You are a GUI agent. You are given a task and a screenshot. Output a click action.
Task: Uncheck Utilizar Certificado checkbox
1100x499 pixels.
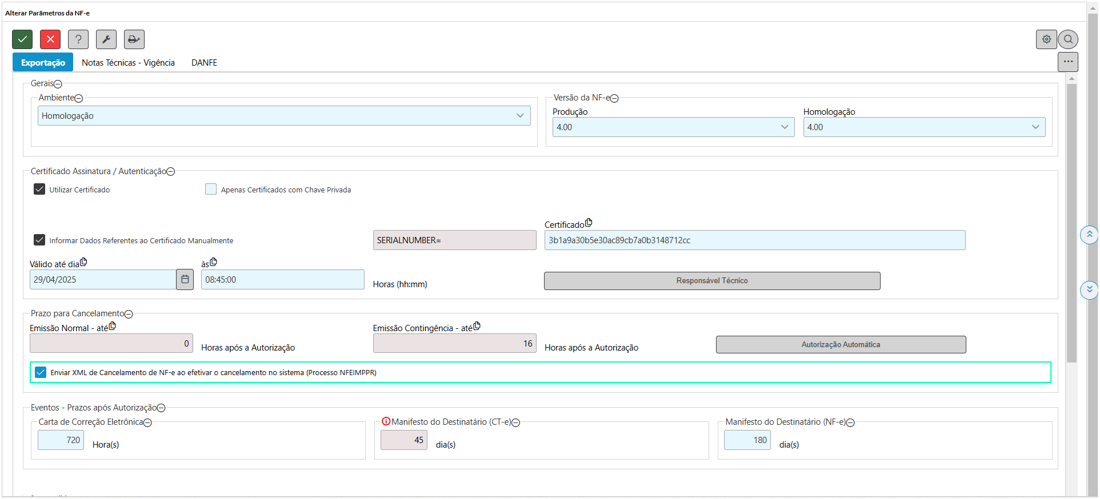39,190
